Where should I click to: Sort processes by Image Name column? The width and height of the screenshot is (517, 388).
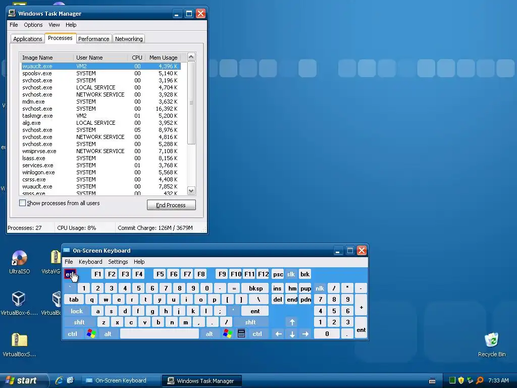coord(46,58)
